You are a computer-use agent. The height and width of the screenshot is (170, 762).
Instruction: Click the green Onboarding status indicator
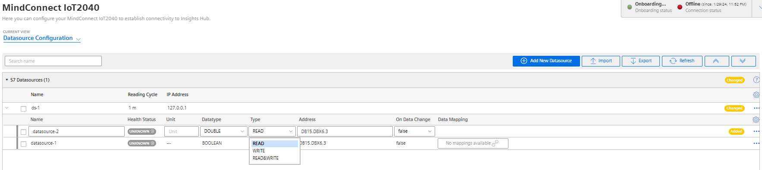(x=630, y=7)
